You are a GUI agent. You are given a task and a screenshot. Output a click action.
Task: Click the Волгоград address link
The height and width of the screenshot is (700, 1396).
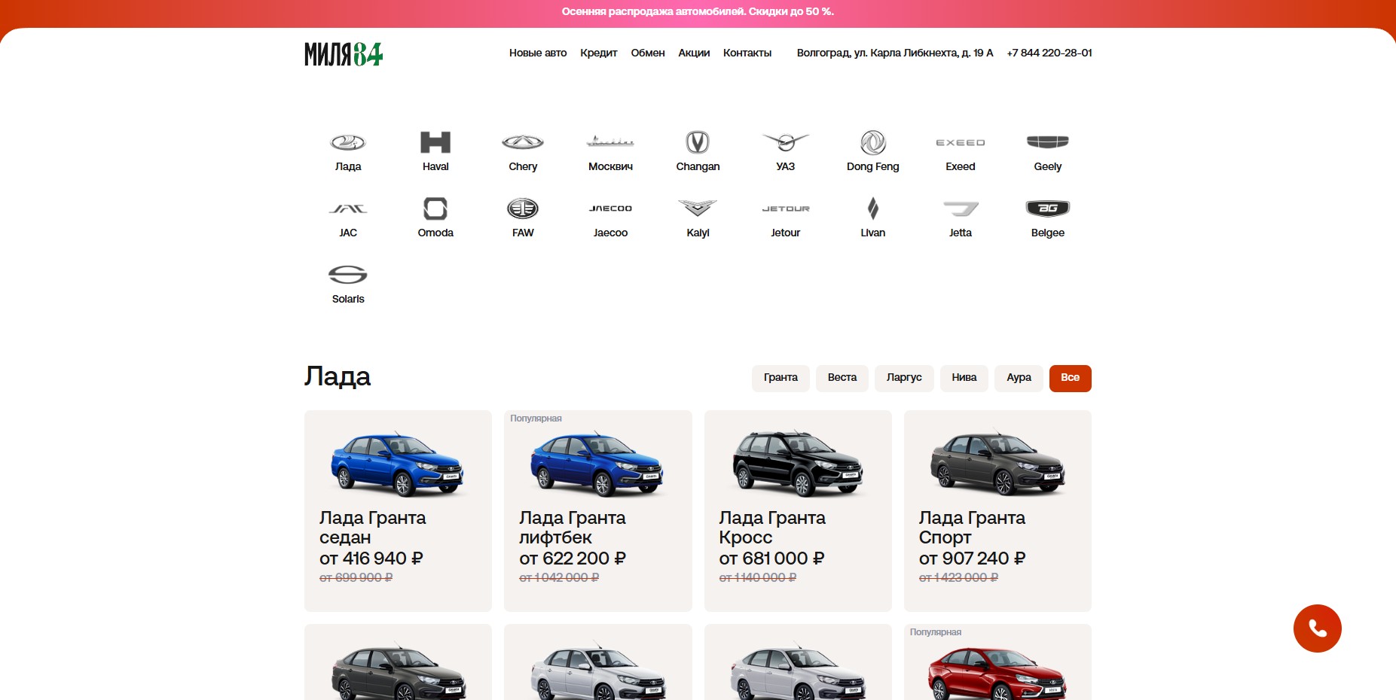[x=895, y=53]
